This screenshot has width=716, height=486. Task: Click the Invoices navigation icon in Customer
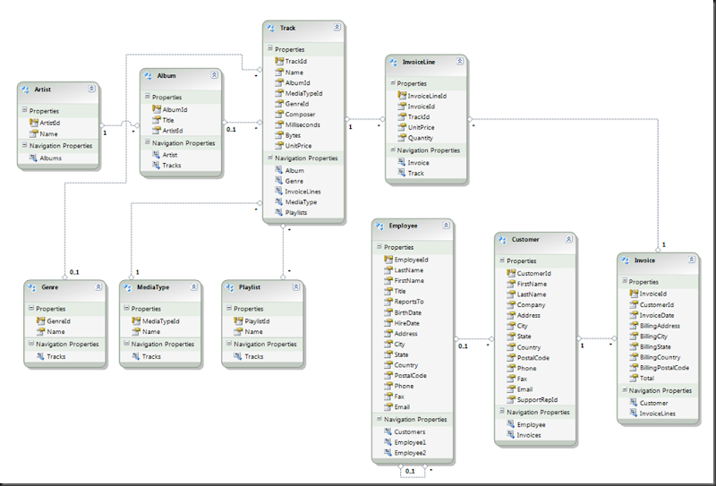point(511,435)
